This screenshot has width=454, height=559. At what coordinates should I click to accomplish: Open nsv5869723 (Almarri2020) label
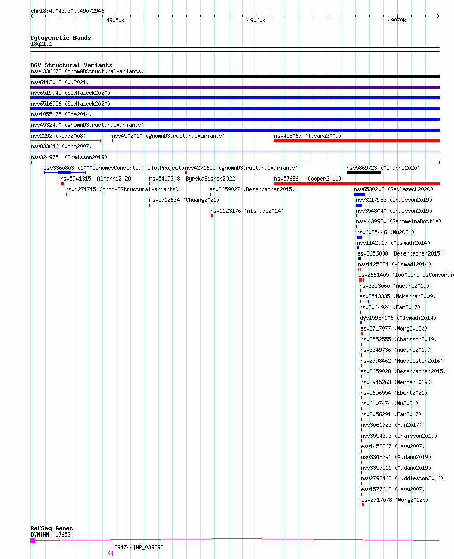[x=383, y=168]
